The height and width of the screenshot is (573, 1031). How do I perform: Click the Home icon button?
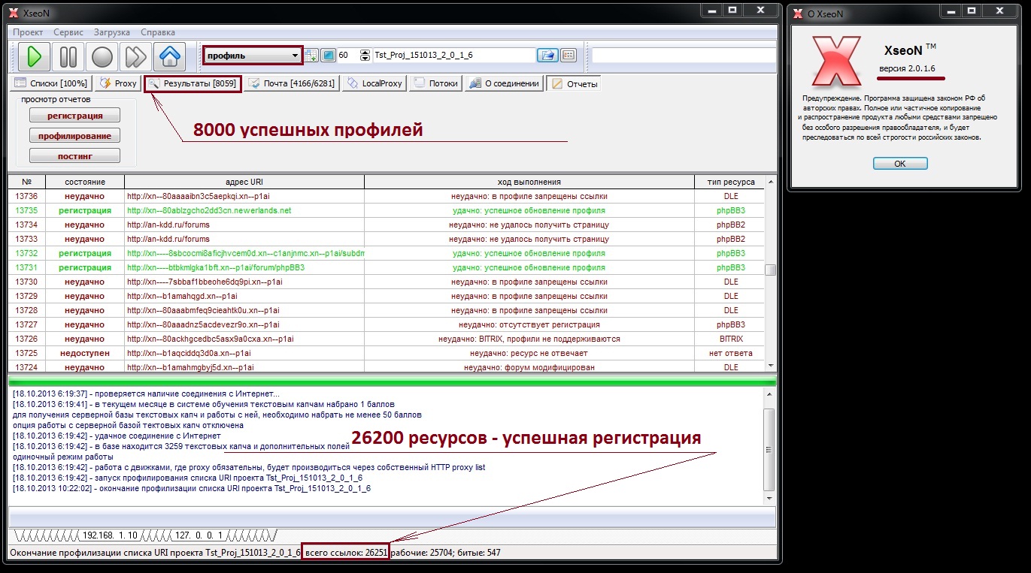click(x=170, y=57)
